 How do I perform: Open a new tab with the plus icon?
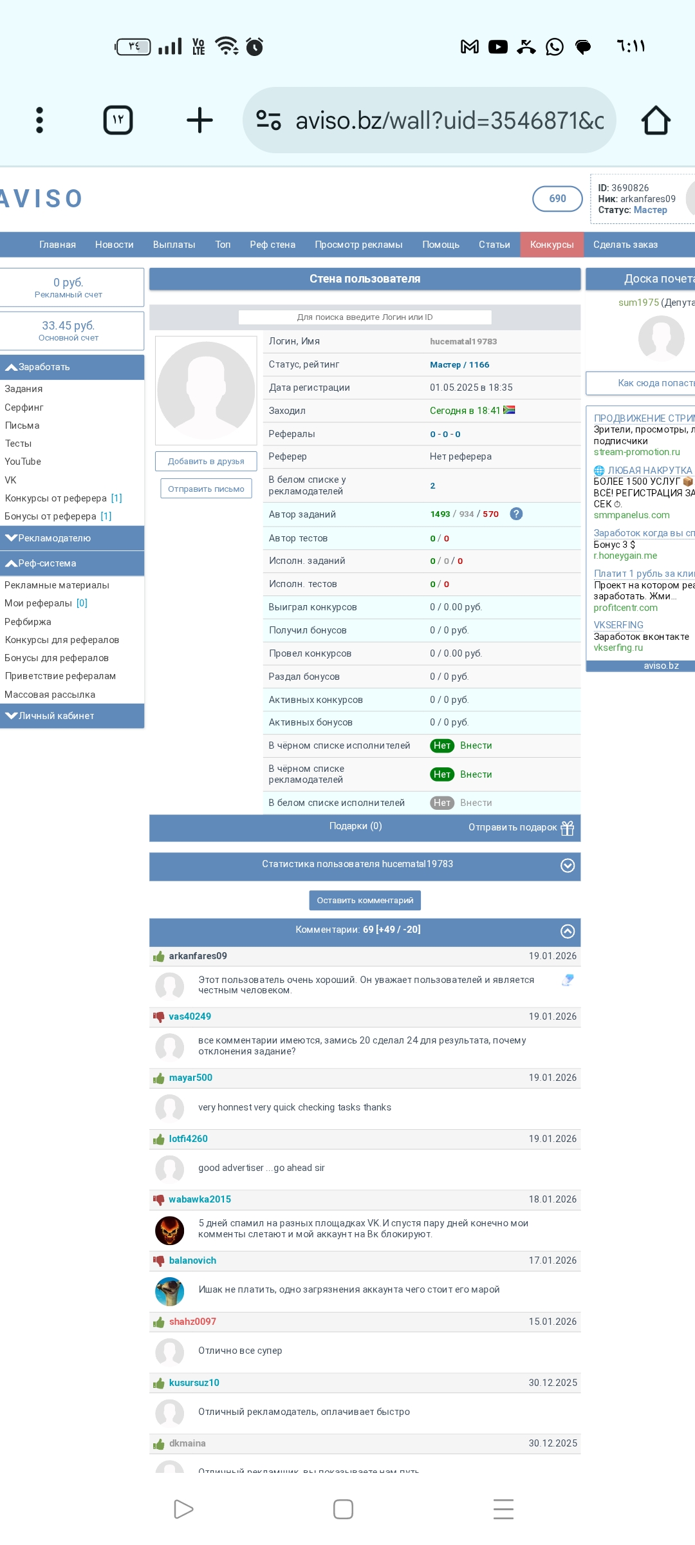coord(199,120)
